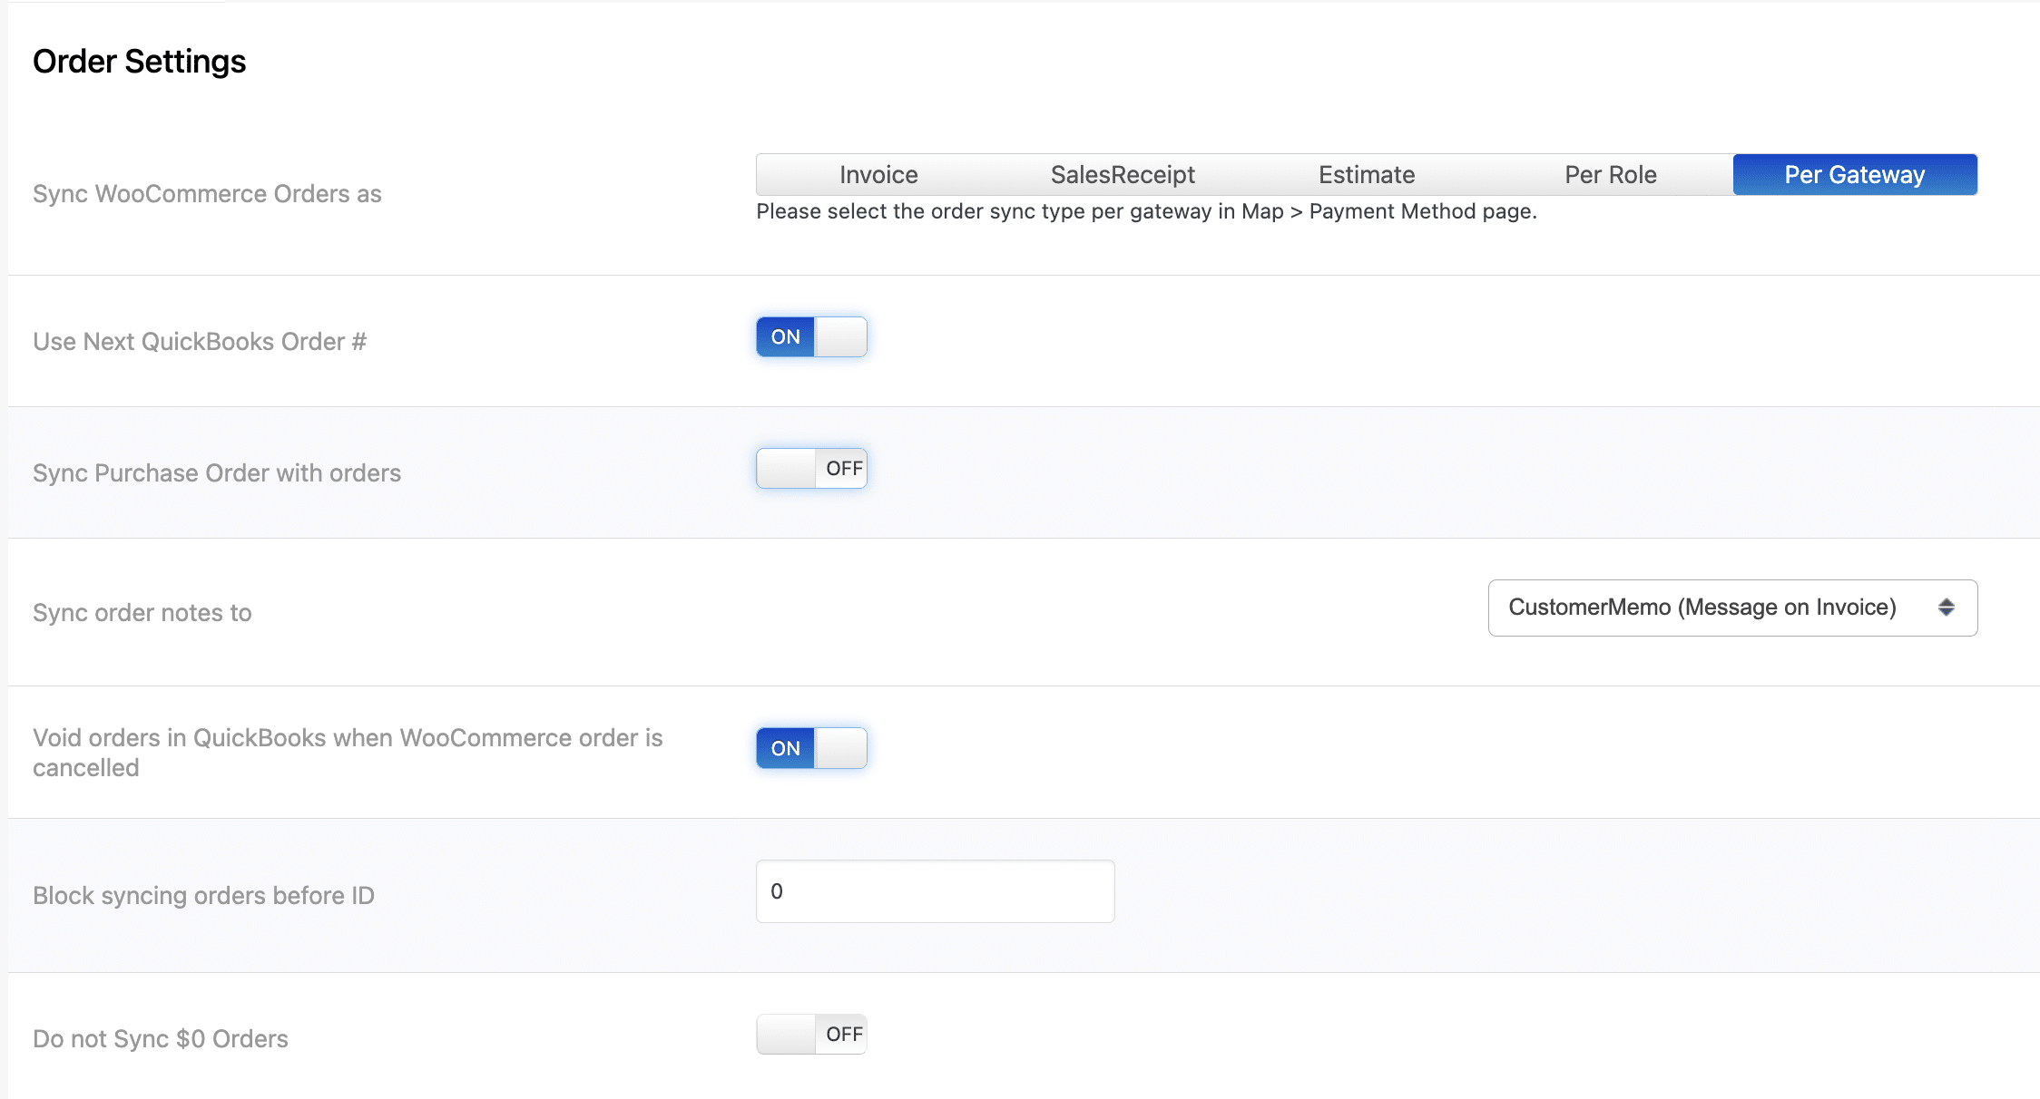The width and height of the screenshot is (2040, 1099).
Task: Click the payment method helper text
Action: click(1146, 211)
